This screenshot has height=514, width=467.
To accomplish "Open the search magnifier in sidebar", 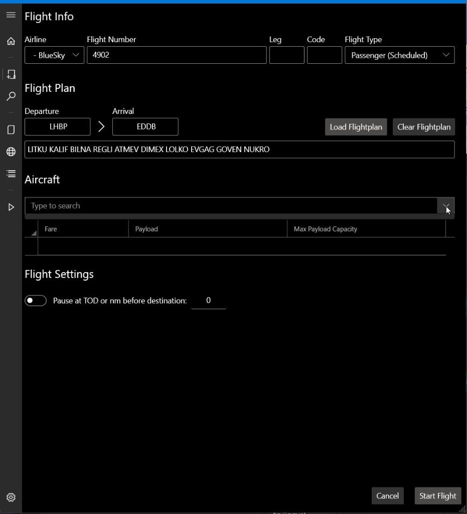I will point(11,96).
